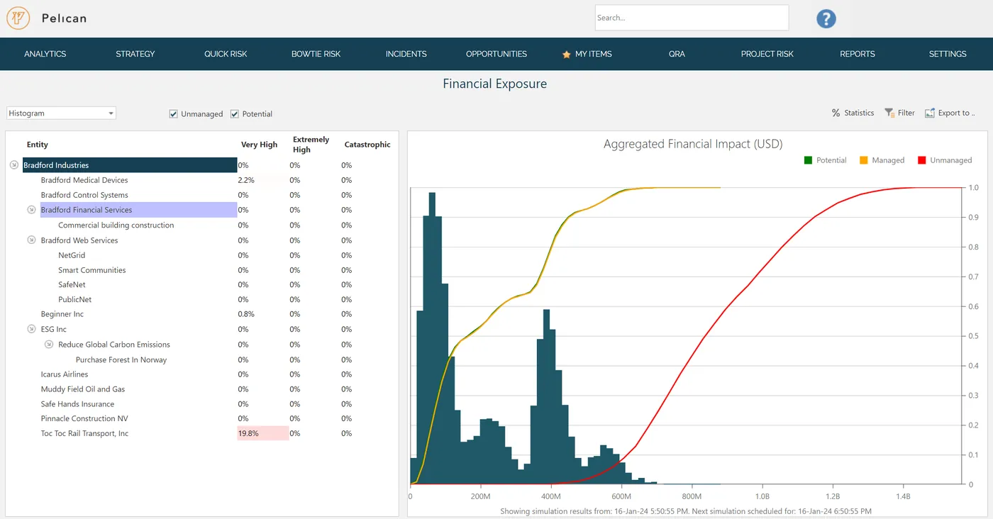Collapse Reduce Global Carbon Emissions node
Image resolution: width=993 pixels, height=519 pixels.
click(x=49, y=345)
